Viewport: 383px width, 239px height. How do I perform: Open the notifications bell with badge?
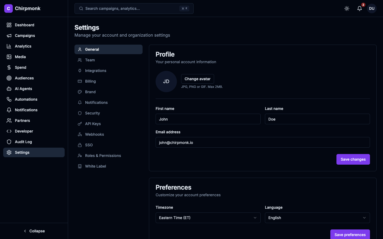coord(360,8)
